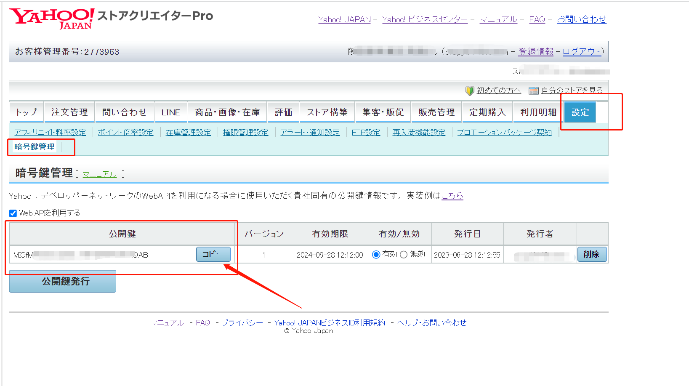Open the FAQ link in the footer
689x386 pixels.
[x=203, y=323]
